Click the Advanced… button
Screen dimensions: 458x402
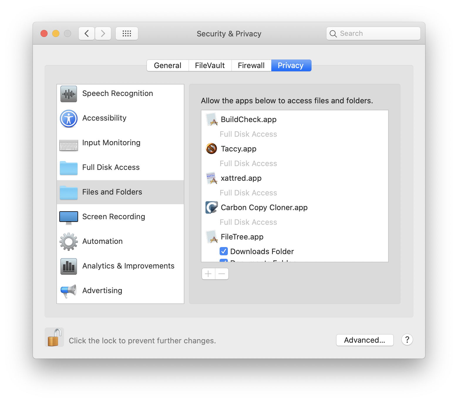tap(364, 340)
